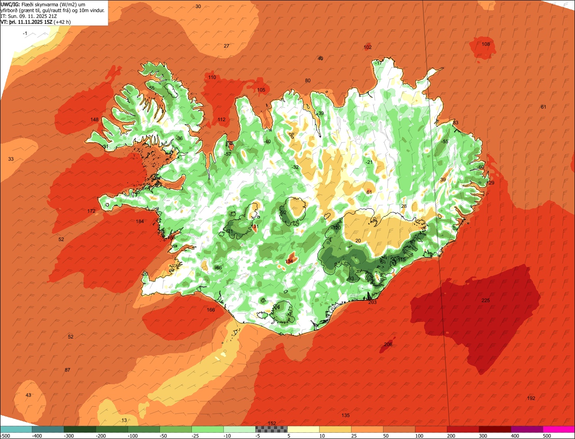Click the checkered swatch between -5 and 5
This screenshot has width=575, height=439.
[x=271, y=429]
